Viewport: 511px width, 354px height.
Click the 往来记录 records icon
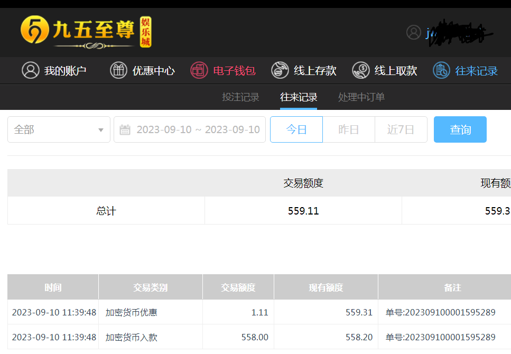pyautogui.click(x=441, y=70)
